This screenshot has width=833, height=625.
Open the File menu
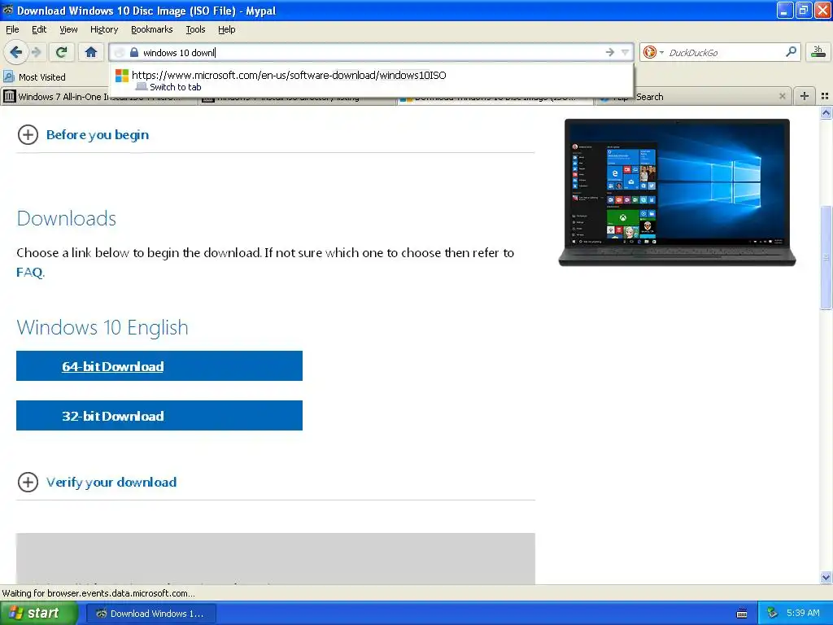(12, 29)
